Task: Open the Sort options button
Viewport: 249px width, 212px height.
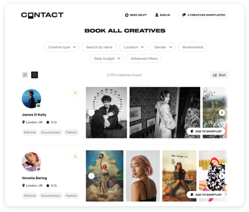Action: point(219,75)
